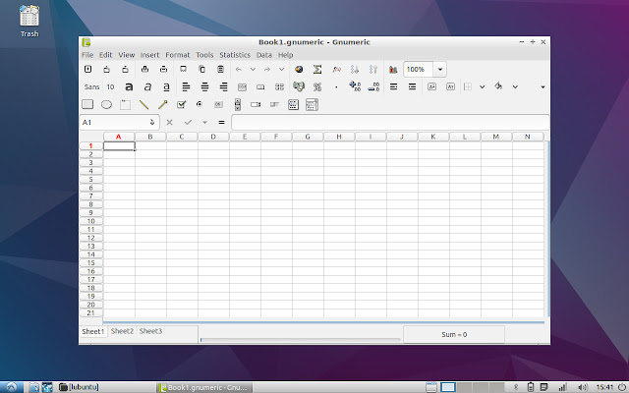Insert a radio button form control
The height and width of the screenshot is (393, 629).
coord(200,105)
